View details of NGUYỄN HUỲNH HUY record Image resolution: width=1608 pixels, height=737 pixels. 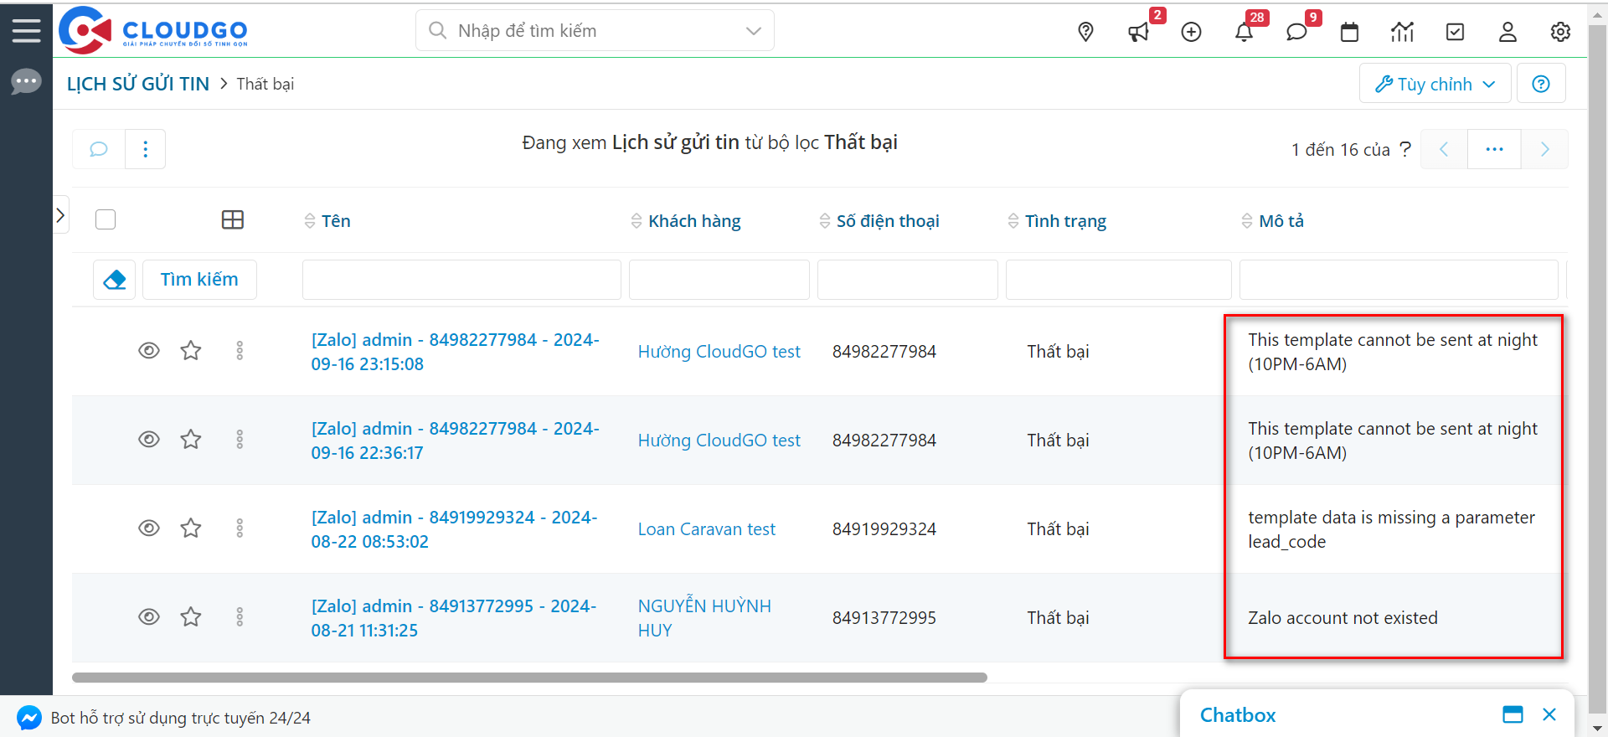pos(149,617)
